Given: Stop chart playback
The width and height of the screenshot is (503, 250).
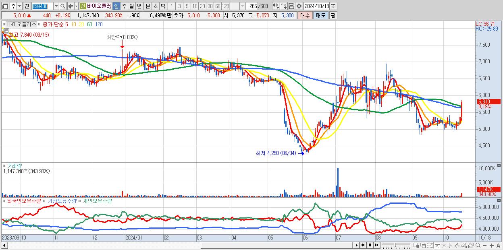Looking at the screenshot, I should pyautogui.click(x=370, y=245).
